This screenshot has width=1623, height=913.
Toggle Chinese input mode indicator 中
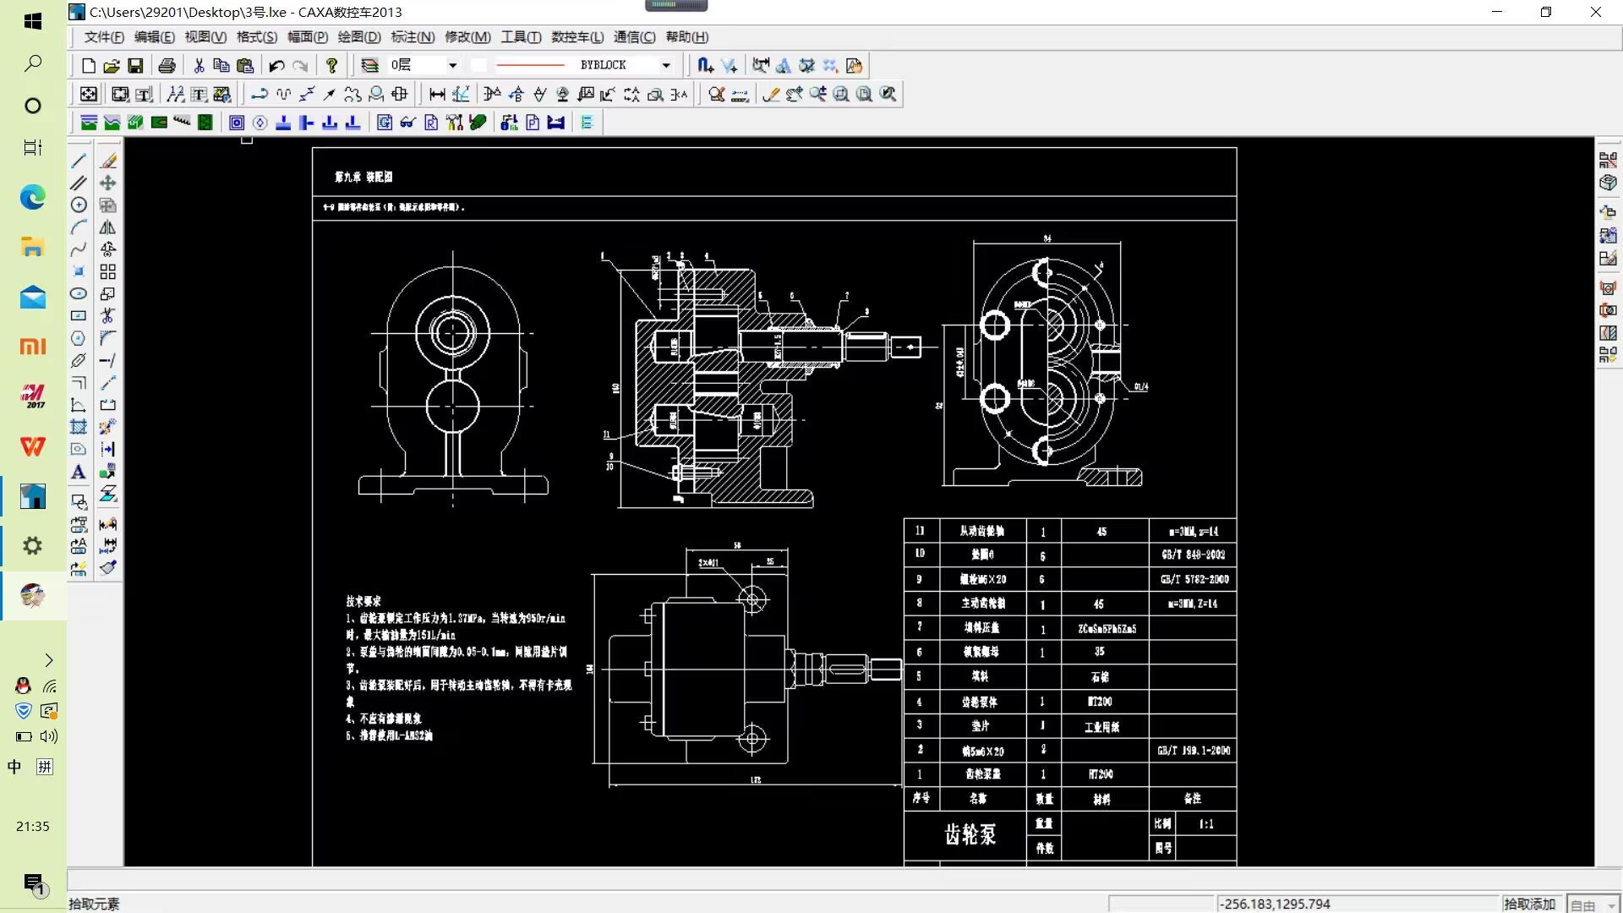pos(14,767)
